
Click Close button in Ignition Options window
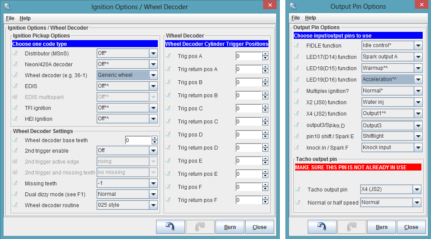point(260,227)
